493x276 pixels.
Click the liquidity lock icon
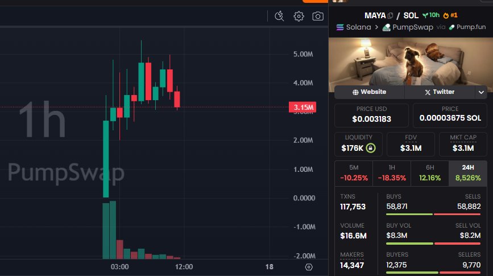(x=371, y=148)
